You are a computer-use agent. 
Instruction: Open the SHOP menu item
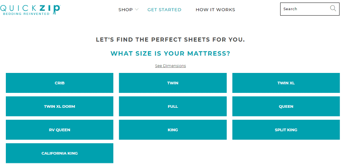click(125, 10)
